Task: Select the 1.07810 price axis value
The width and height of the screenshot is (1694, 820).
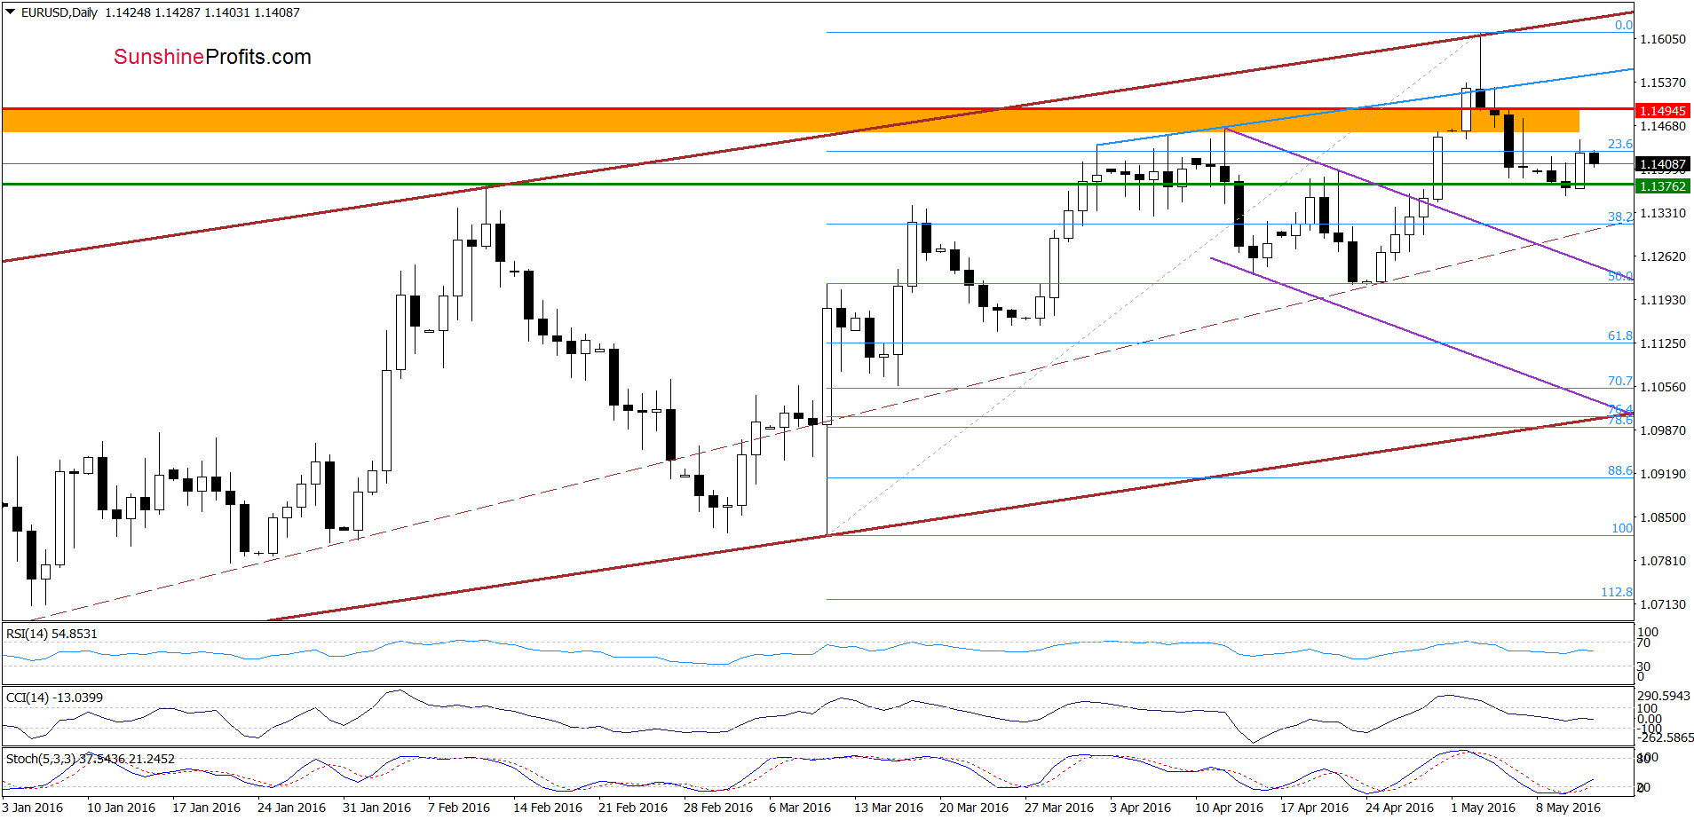Action: click(1663, 561)
